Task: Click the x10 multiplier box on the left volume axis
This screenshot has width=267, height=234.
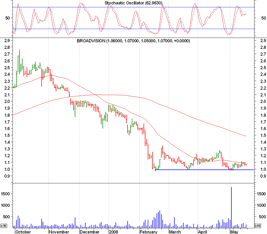Action: 4,226
